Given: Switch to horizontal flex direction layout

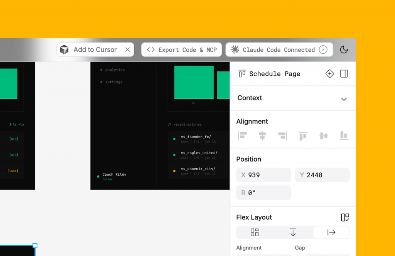Looking at the screenshot, I should [x=331, y=232].
